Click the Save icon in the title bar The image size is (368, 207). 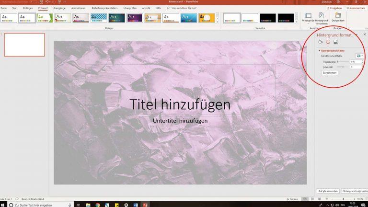coord(41,2)
